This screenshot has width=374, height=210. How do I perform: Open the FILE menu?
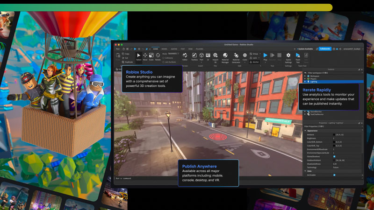click(x=118, y=49)
